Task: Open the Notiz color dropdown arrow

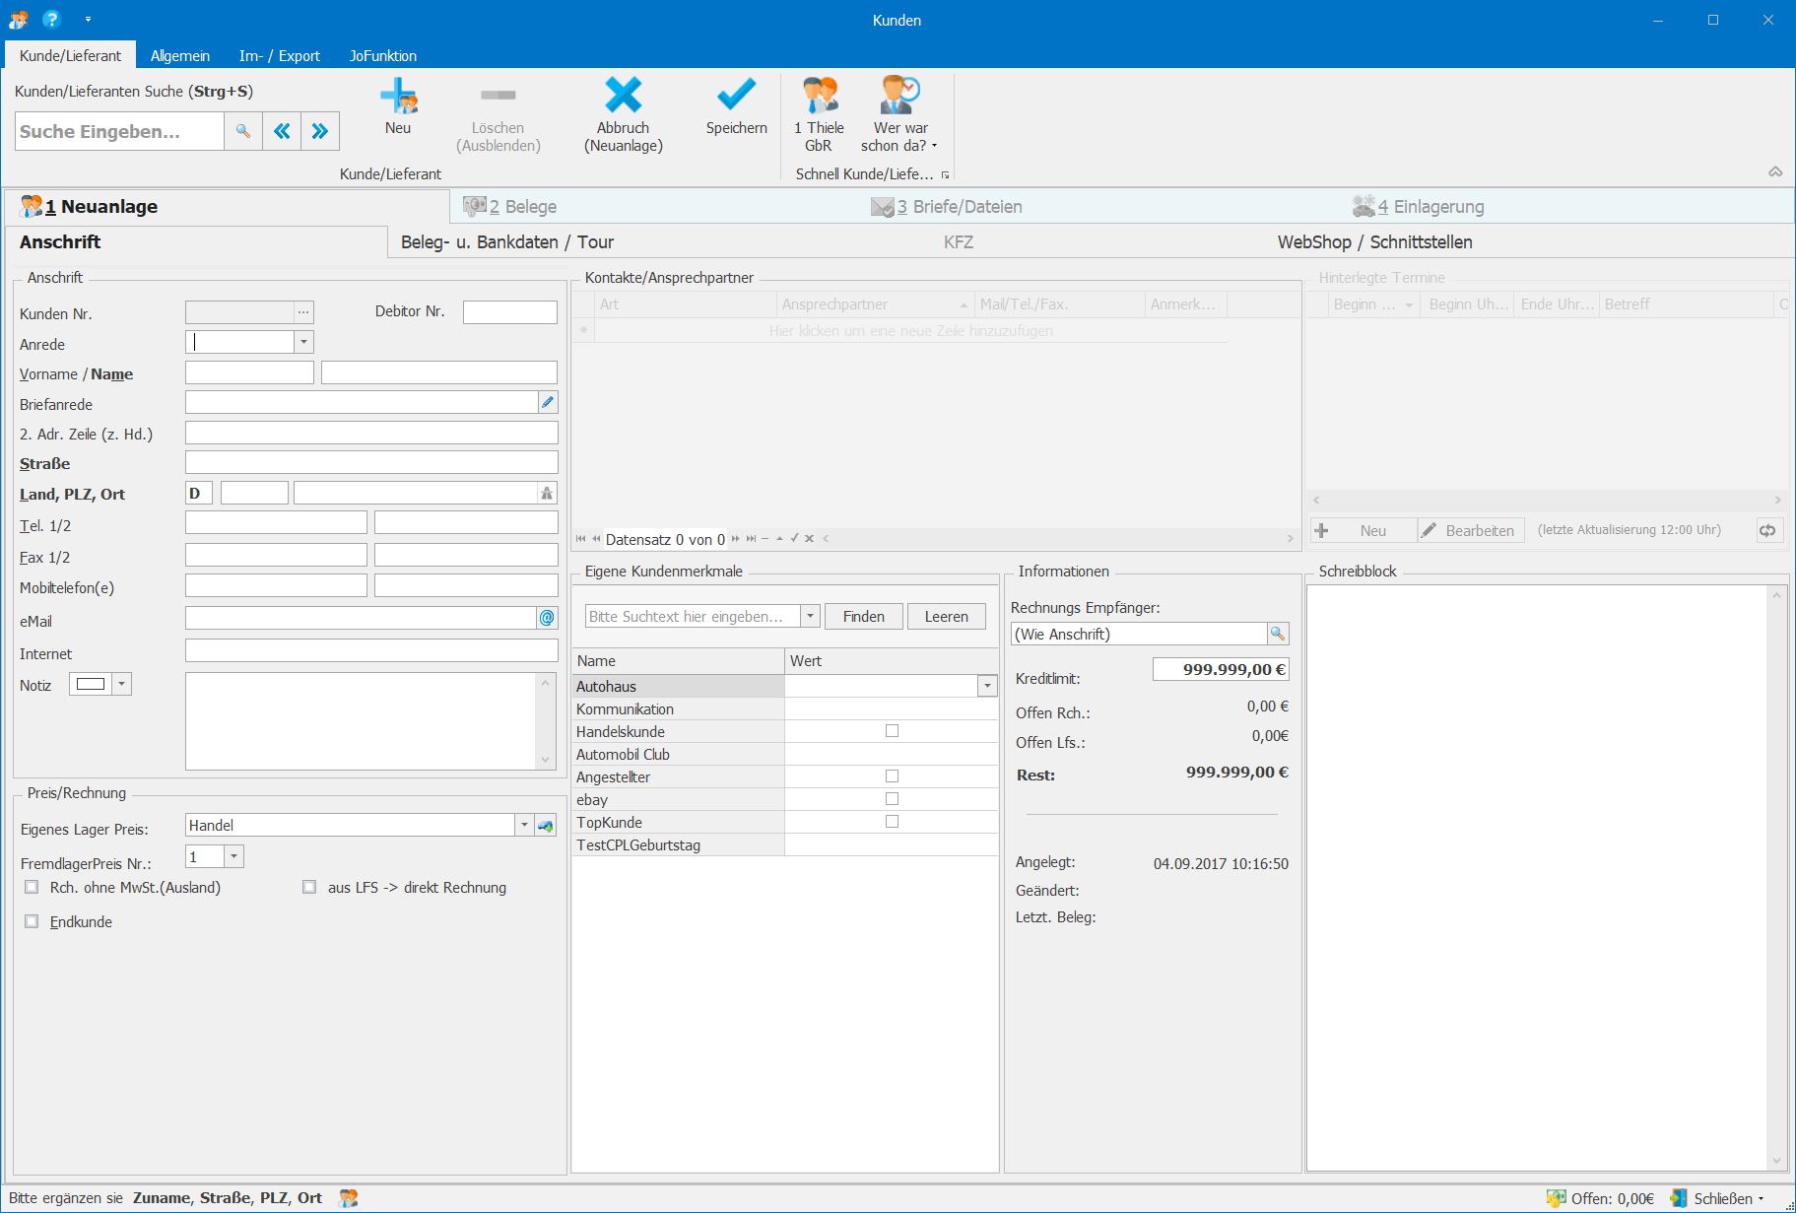Action: [x=121, y=684]
